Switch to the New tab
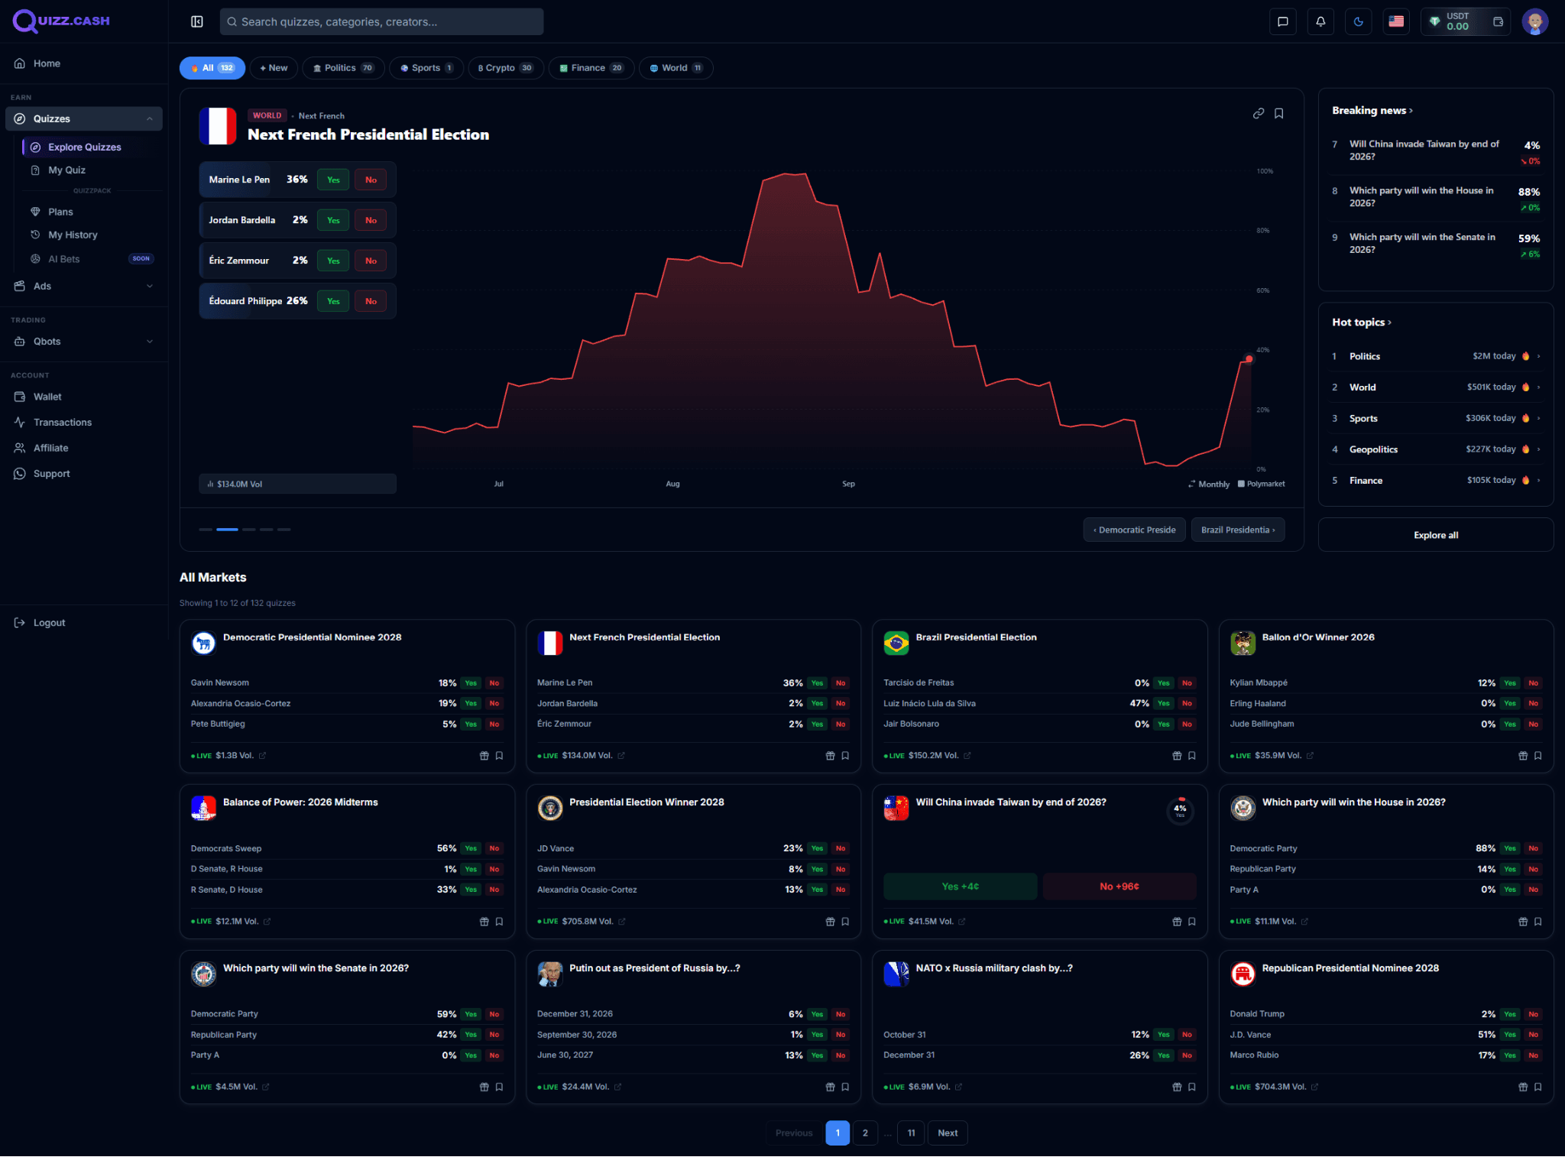 pos(274,68)
